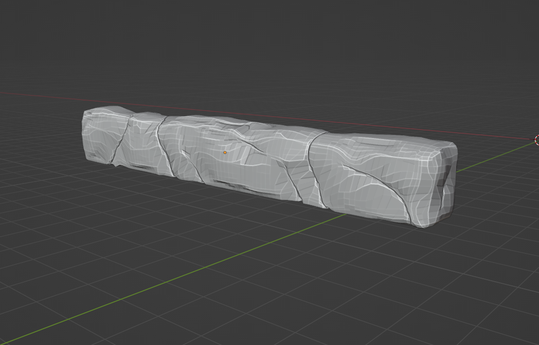This screenshot has width=539, height=345.
Task: Click the orange object origin dot
Action: 225,152
